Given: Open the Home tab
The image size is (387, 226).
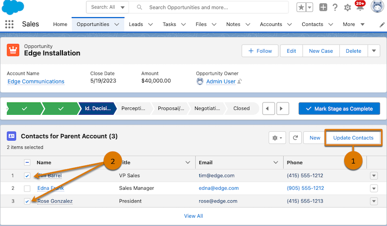Looking at the screenshot, I should pyautogui.click(x=60, y=24).
